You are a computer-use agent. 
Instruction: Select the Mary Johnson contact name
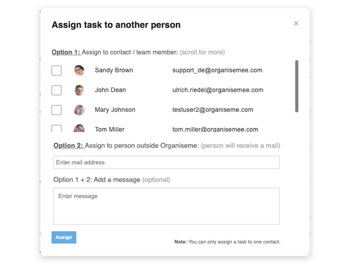(x=115, y=110)
